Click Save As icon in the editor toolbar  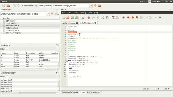pyautogui.click(x=77, y=18)
